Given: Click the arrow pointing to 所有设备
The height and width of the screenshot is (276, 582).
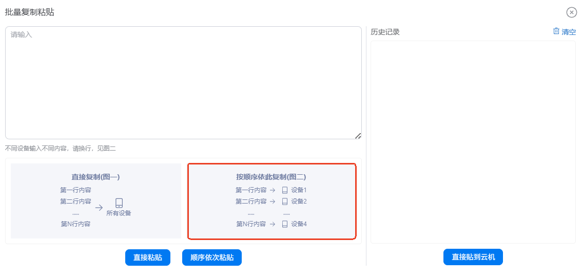Looking at the screenshot, I should coord(99,208).
